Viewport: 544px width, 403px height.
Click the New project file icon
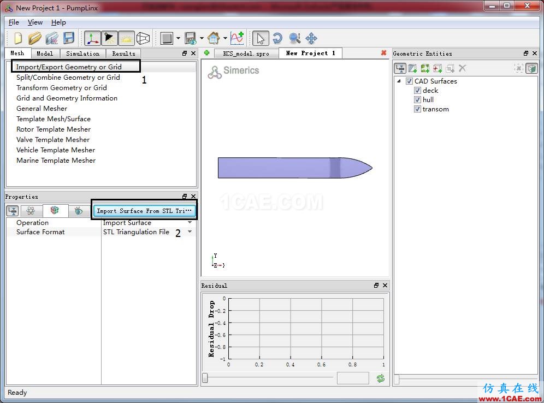tap(18, 38)
